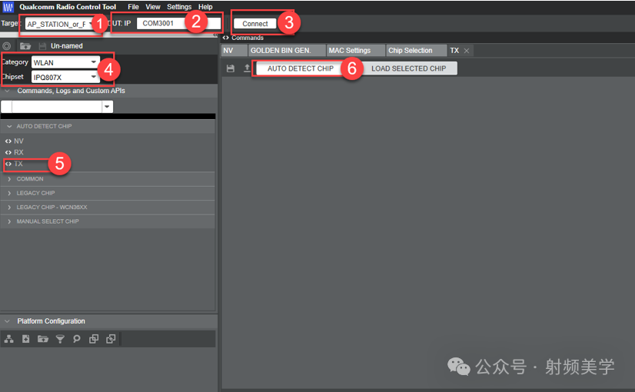Screen dimensions: 635x392
Task: Expand LEGACY CHIP - WCN36XX group
Action: tap(9, 208)
